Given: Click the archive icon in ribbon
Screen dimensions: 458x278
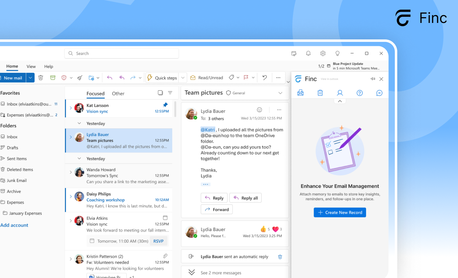Looking at the screenshot, I should pos(53,78).
